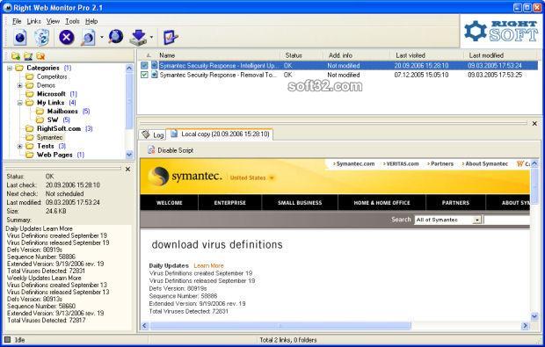Click the checklist options toolbar icon
The height and width of the screenshot is (347, 545).
[171, 37]
